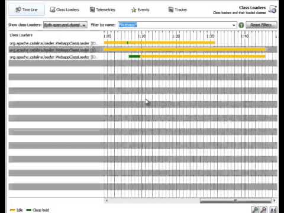Click the zoom out magnifier icon
Image resolution: width=284 pixels, height=213 pixels.
[264, 209]
